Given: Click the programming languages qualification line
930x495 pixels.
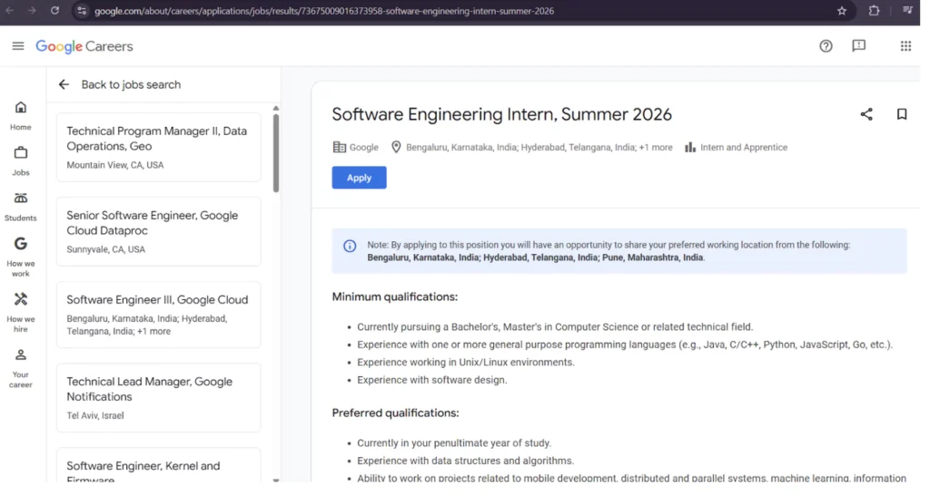Looking at the screenshot, I should (625, 345).
